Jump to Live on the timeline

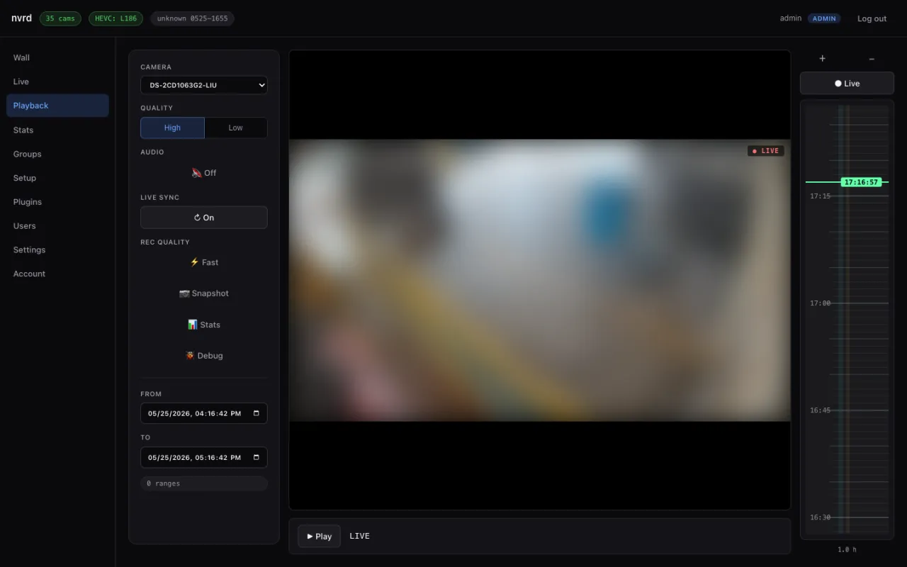tap(847, 83)
